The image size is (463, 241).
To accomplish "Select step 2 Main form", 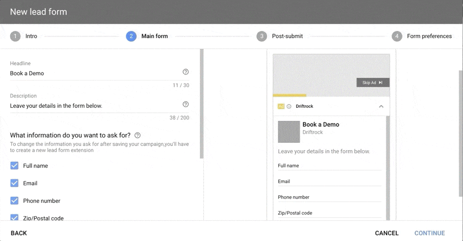I will tap(147, 36).
